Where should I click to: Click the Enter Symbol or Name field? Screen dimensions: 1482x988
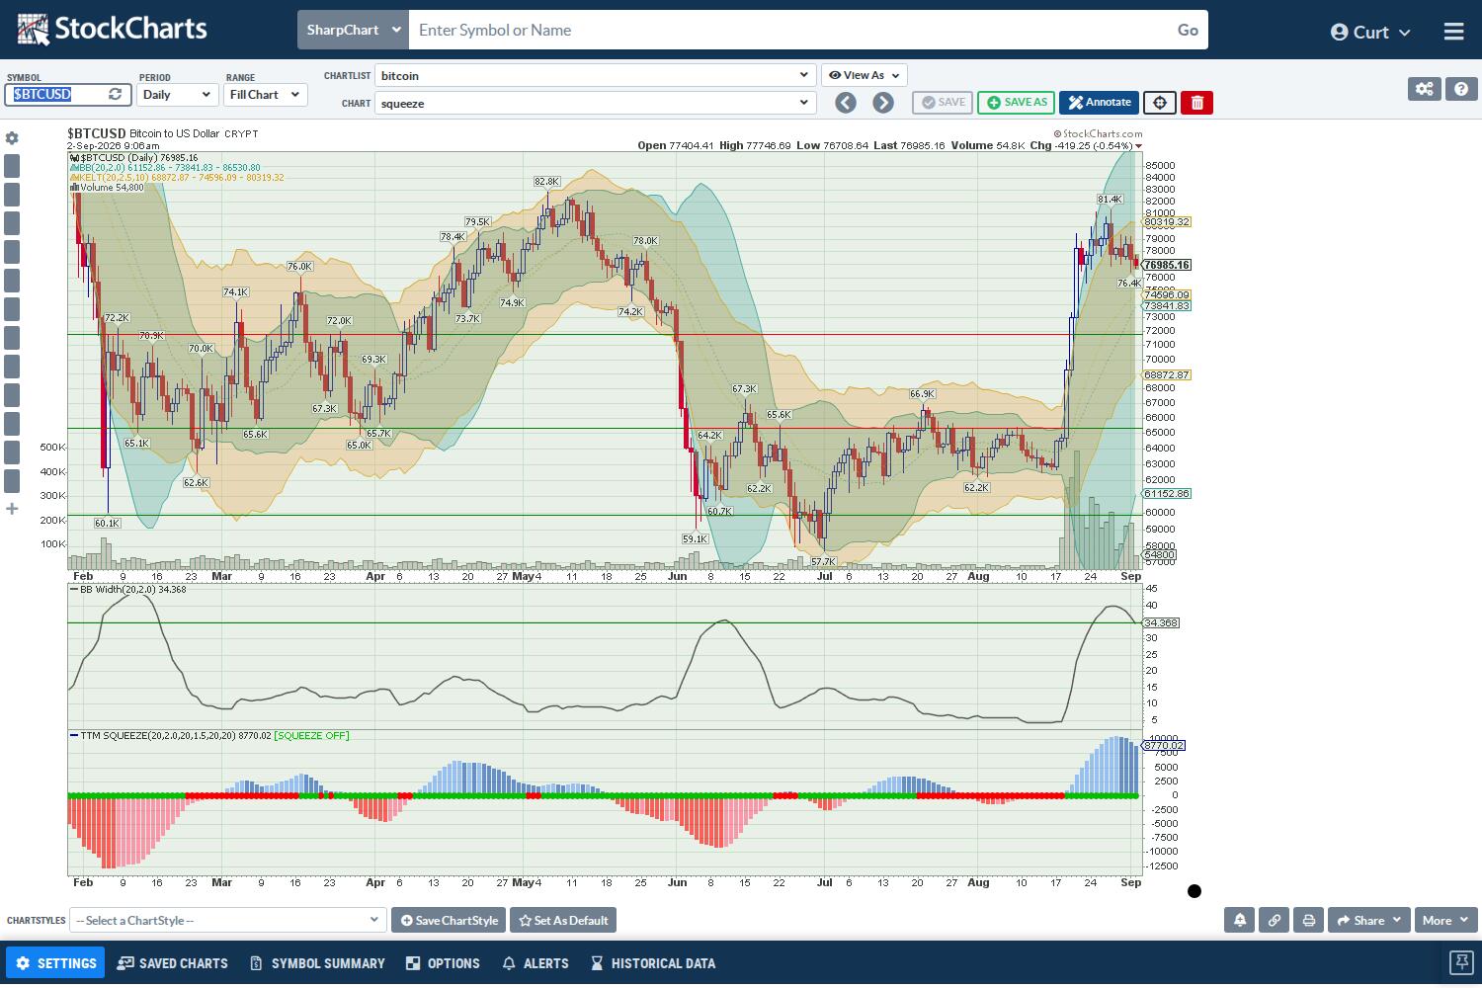[789, 30]
